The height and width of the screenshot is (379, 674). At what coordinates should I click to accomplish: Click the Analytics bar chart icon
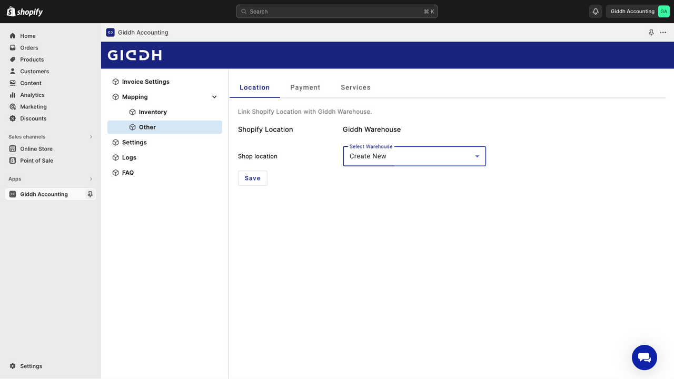pos(13,95)
